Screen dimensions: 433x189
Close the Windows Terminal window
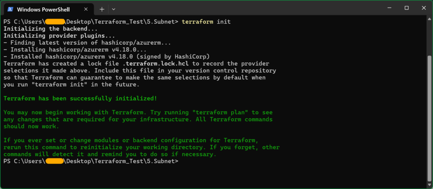(424, 8)
